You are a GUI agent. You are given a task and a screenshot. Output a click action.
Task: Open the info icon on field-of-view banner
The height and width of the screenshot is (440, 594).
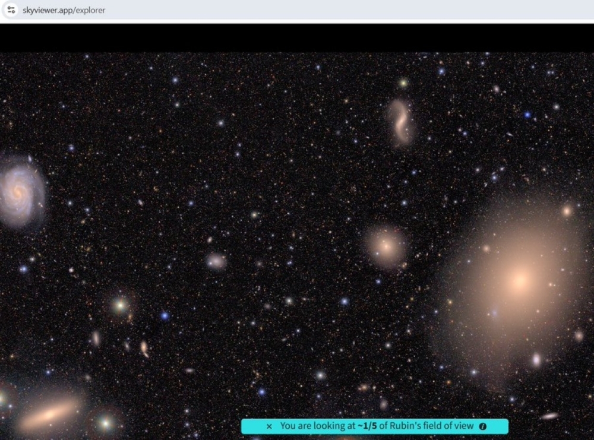pos(483,426)
